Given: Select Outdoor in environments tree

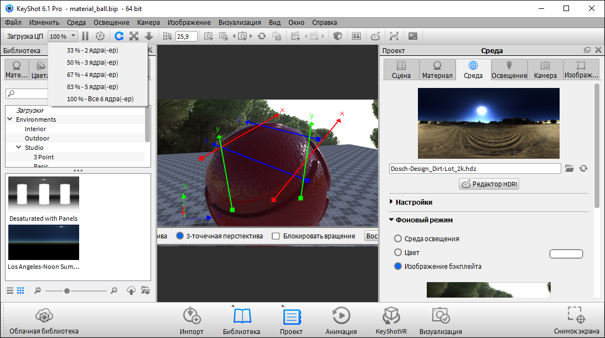Looking at the screenshot, I should click(37, 138).
